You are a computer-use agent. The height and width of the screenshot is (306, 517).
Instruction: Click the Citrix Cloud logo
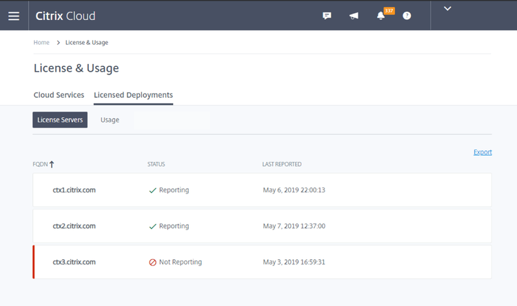coord(65,16)
